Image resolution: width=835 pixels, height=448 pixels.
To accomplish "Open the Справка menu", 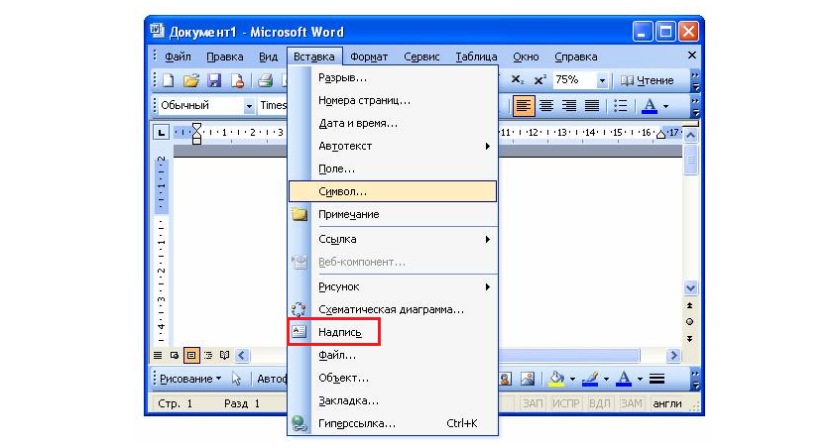I will [575, 56].
